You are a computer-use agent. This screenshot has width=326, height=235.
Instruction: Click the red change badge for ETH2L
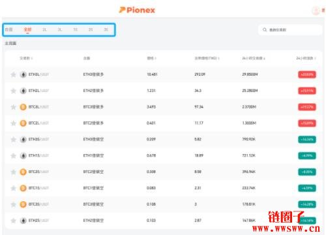[x=307, y=91]
